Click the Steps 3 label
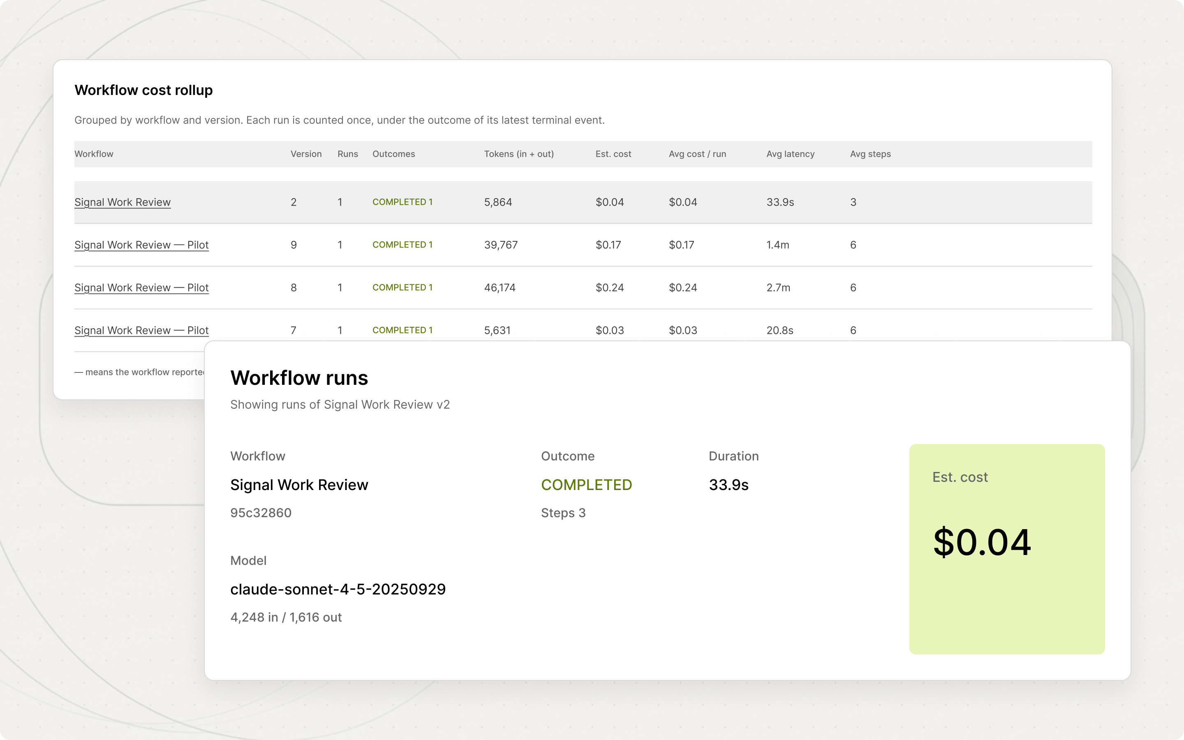 click(x=563, y=513)
